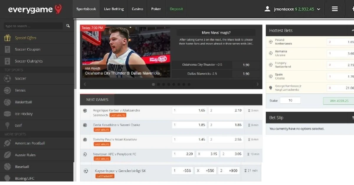Show next banner with right chevron

click(x=257, y=84)
